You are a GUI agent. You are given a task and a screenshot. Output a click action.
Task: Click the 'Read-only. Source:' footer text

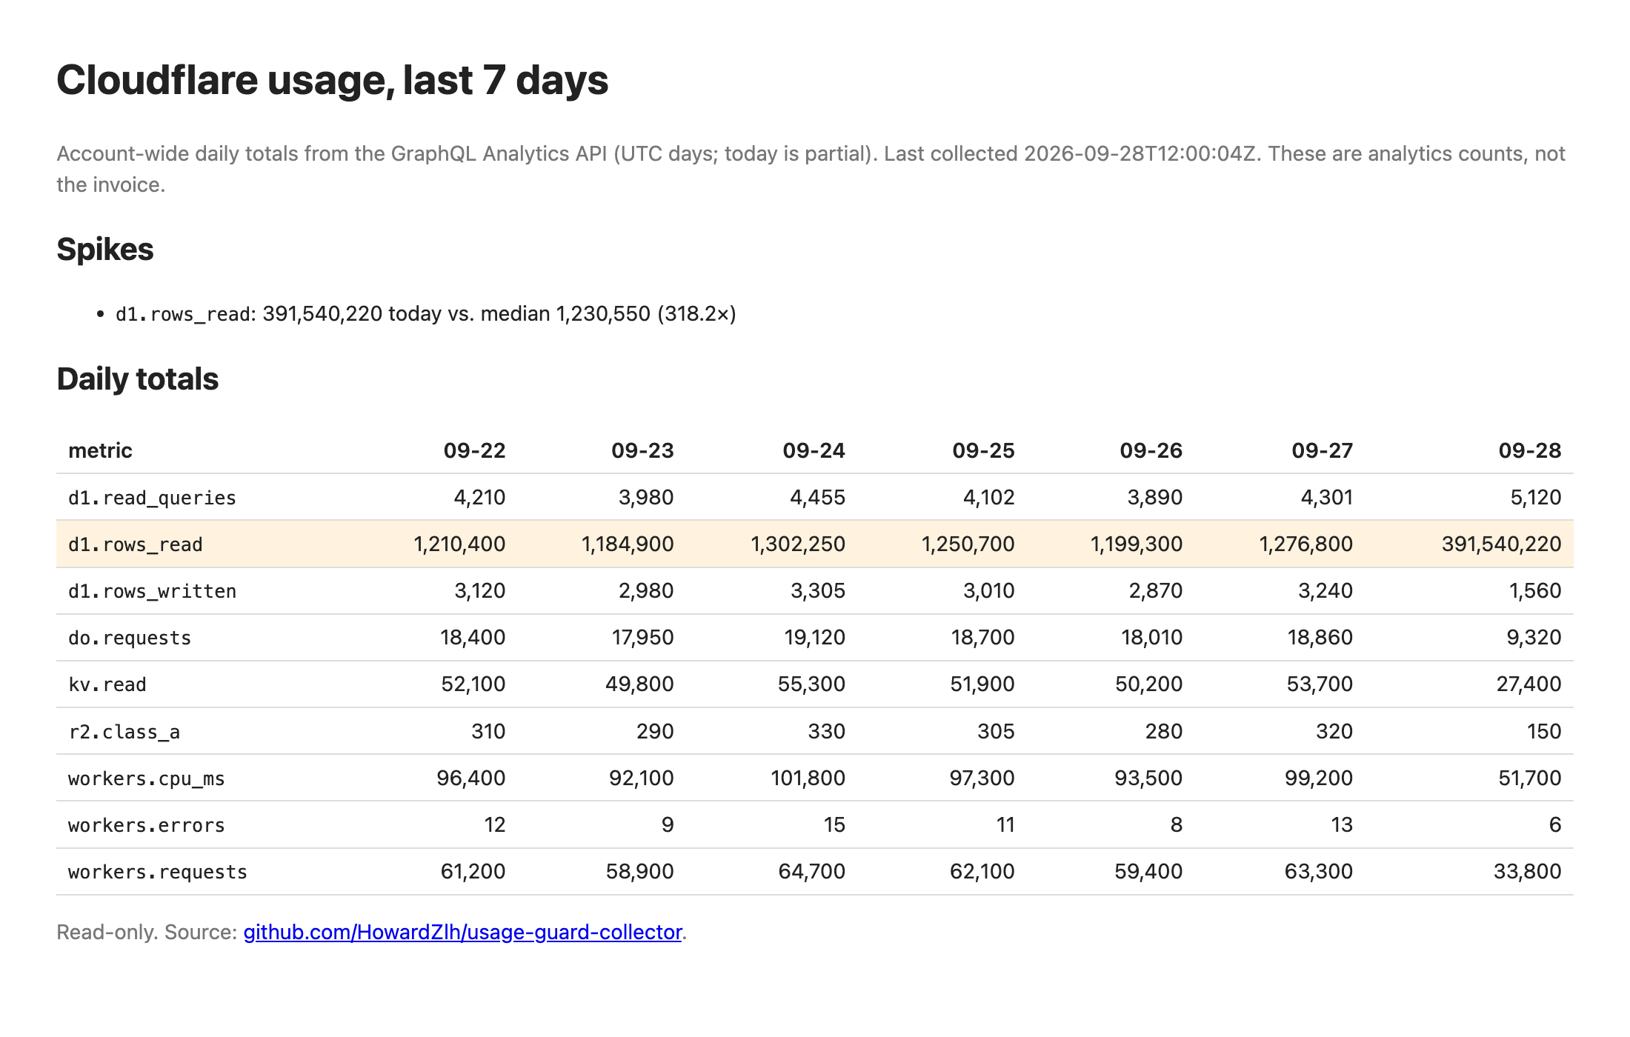(x=147, y=932)
